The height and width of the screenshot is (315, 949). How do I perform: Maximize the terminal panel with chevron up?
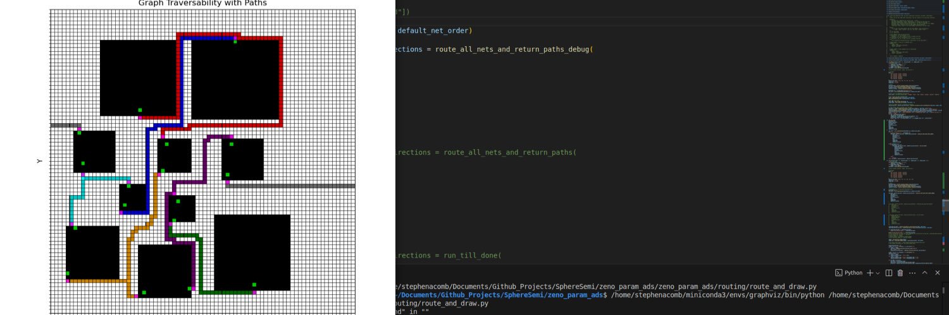click(925, 273)
